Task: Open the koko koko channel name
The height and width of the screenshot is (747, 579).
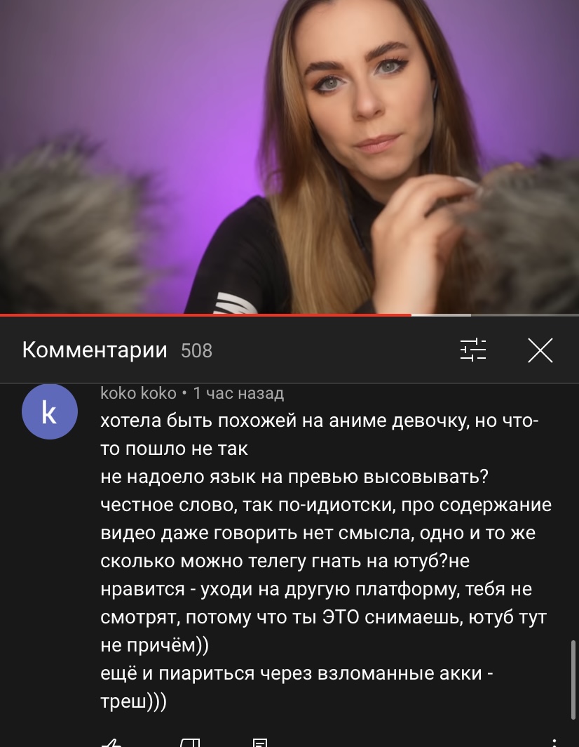Action: pyautogui.click(x=139, y=393)
